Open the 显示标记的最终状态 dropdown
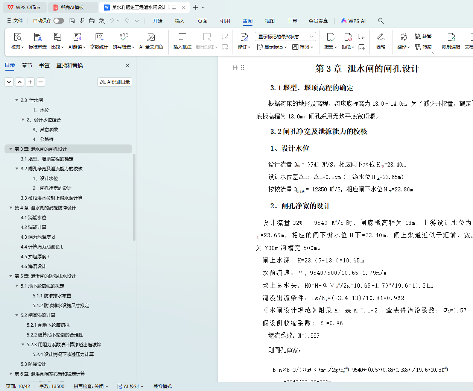 point(285,36)
